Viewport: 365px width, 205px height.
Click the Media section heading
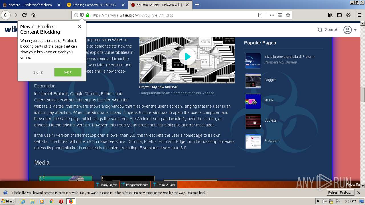tap(42, 163)
